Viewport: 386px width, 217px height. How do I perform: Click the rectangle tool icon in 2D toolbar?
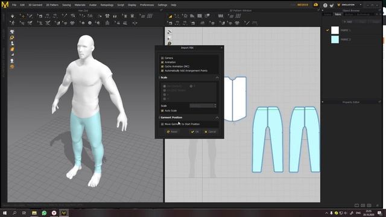(200, 16)
